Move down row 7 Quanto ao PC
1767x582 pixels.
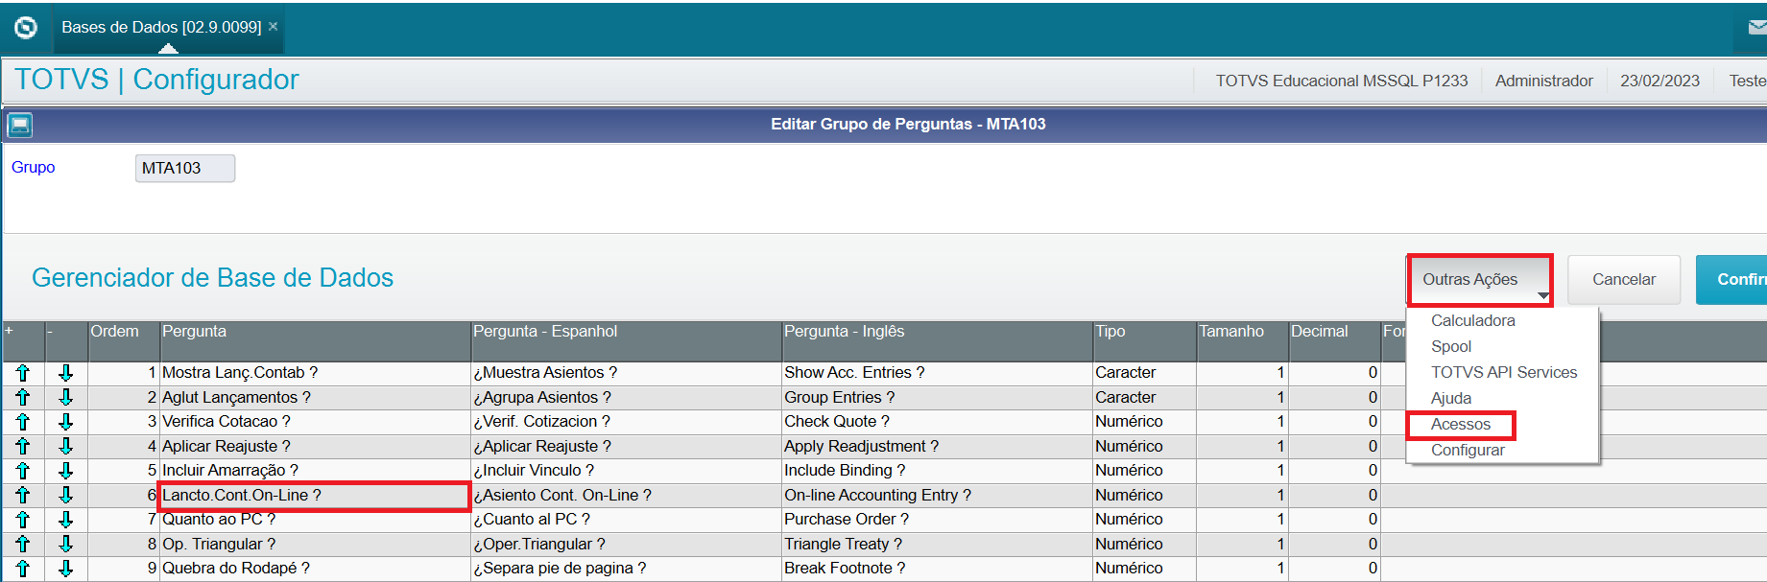point(66,520)
